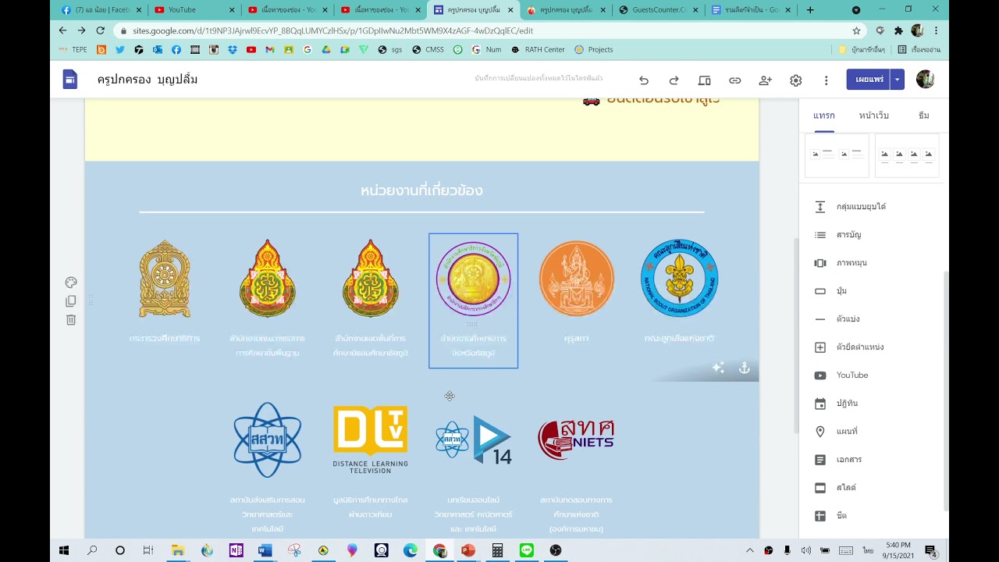This screenshot has height=562, width=999.
Task: Open the CMSS bookmark
Action: click(428, 49)
